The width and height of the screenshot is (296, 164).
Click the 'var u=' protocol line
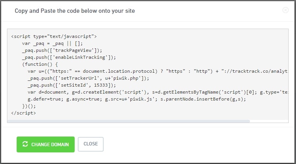[158, 71]
